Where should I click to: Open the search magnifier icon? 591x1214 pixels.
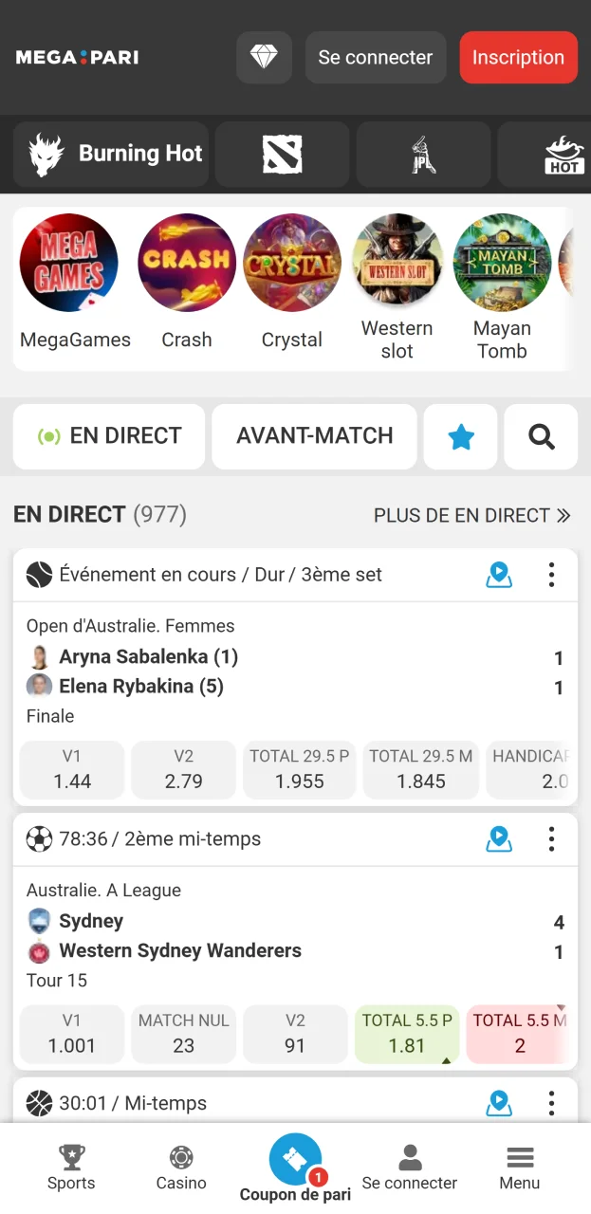(541, 436)
